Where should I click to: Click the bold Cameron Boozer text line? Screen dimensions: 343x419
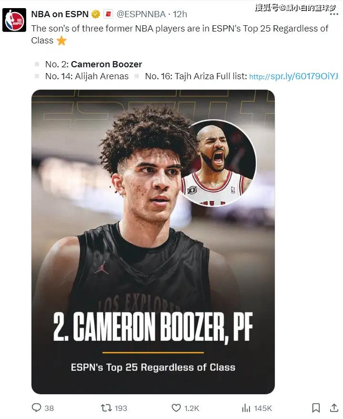point(106,64)
